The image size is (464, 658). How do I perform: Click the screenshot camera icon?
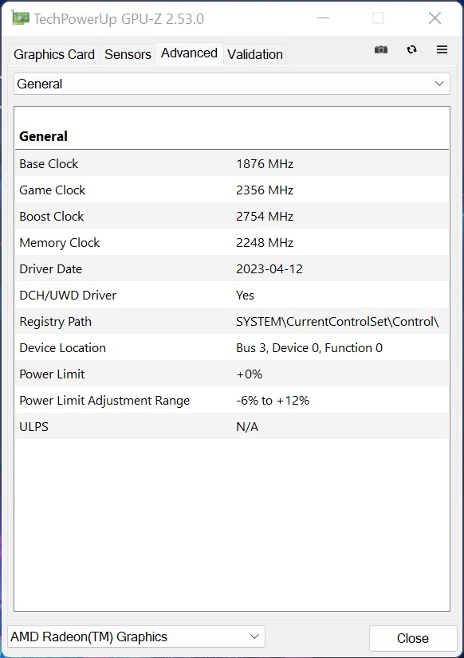pos(381,49)
